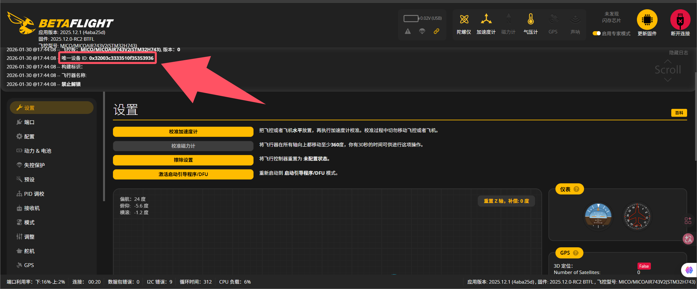Click the 飞行器名称 log line
The image size is (697, 289).
pyautogui.click(x=74, y=75)
